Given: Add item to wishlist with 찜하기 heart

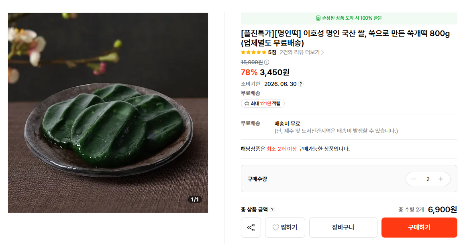Looking at the screenshot, I should [x=285, y=228].
